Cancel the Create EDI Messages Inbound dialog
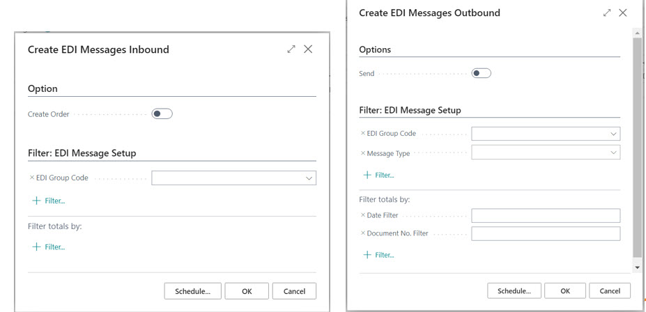This screenshot has width=646, height=312. click(294, 291)
